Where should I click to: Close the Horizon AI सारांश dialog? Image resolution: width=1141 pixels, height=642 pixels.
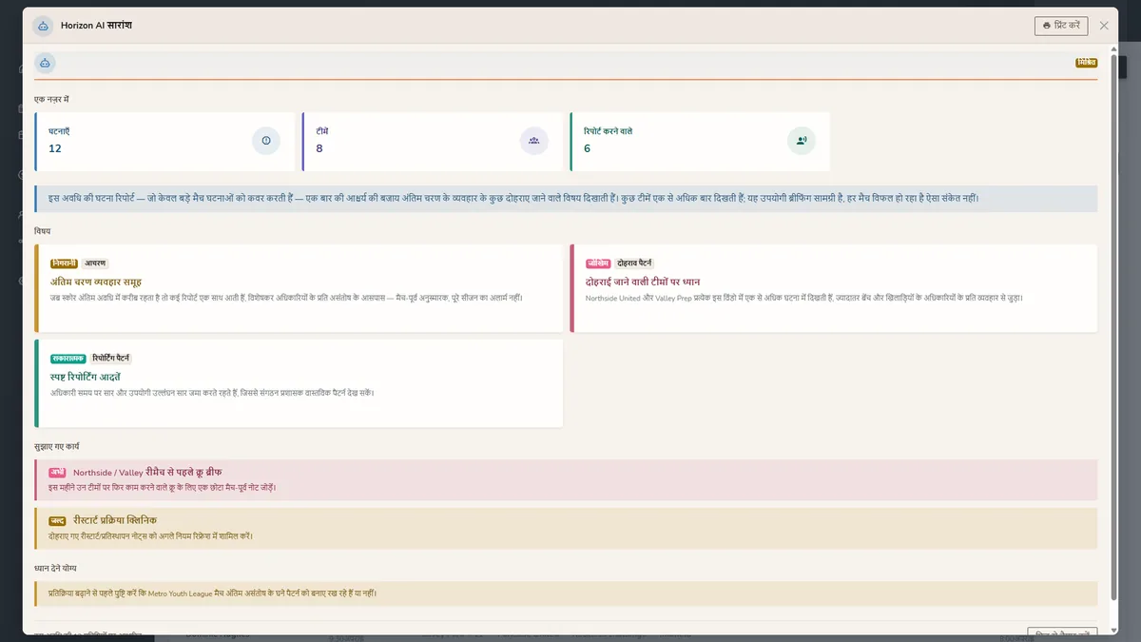point(1104,26)
